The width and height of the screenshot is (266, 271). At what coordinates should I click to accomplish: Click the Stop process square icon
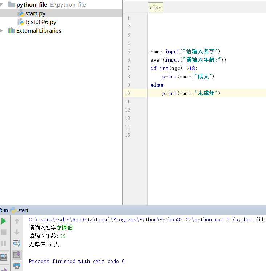pyautogui.click(x=4, y=232)
